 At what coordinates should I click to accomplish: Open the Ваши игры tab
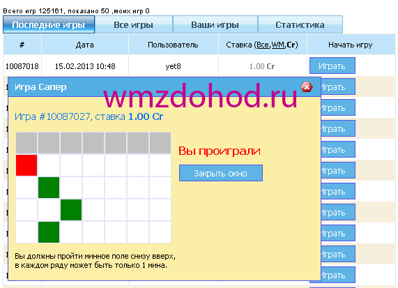tap(215, 24)
